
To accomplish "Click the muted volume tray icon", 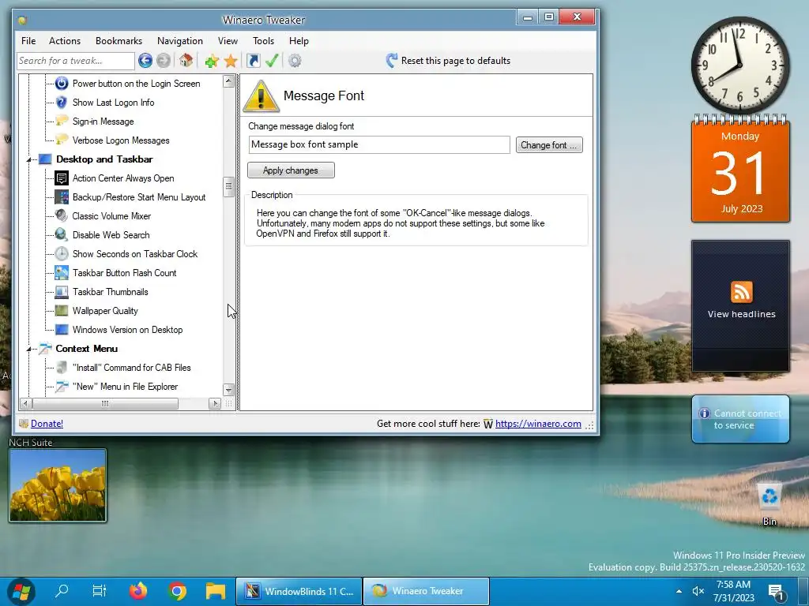I will (x=698, y=592).
